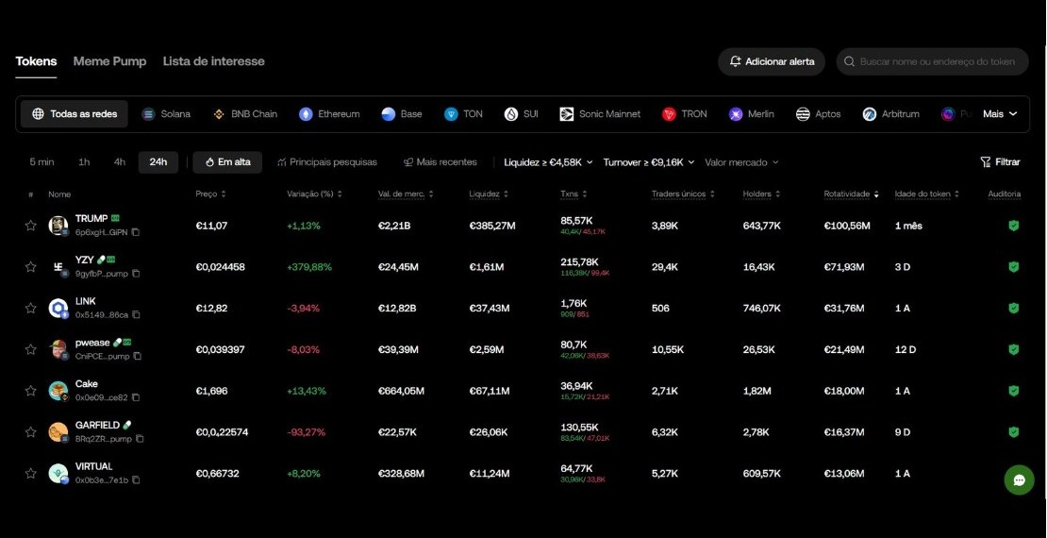The width and height of the screenshot is (1047, 538).
Task: Open the Turnover ≥ €9,16K dropdown
Action: [648, 162]
